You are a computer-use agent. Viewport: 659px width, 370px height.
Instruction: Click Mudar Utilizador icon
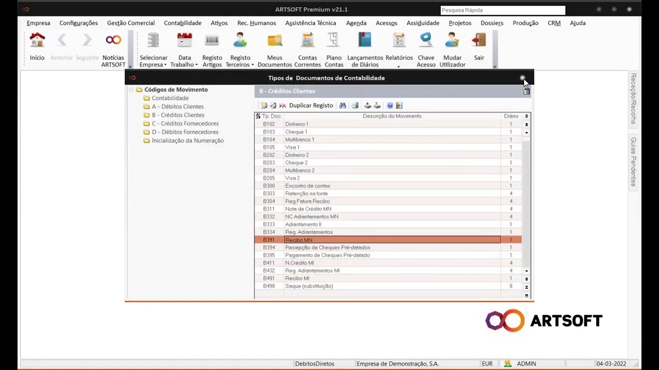(x=452, y=41)
